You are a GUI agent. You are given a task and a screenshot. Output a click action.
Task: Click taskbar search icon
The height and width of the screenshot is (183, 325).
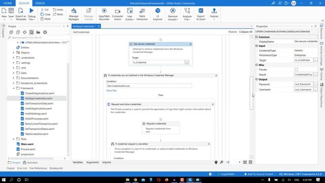11,179
